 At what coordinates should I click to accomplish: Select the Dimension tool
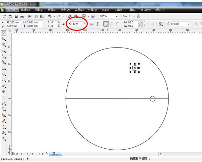[x=4, y=103]
